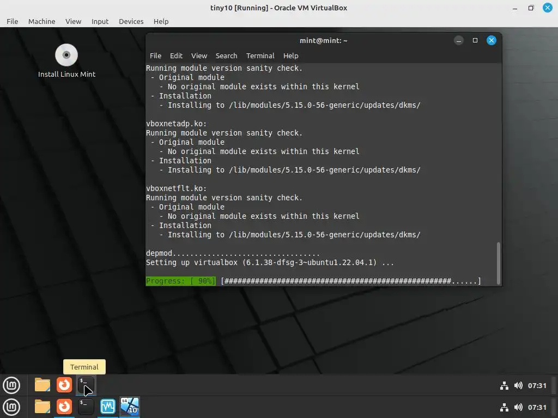558x418 pixels.
Task: Minimize the mint@mint terminal window
Action: click(459, 40)
